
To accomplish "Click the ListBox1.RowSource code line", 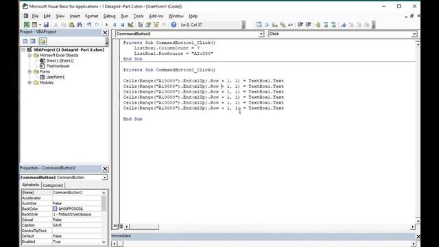I will pos(174,54).
